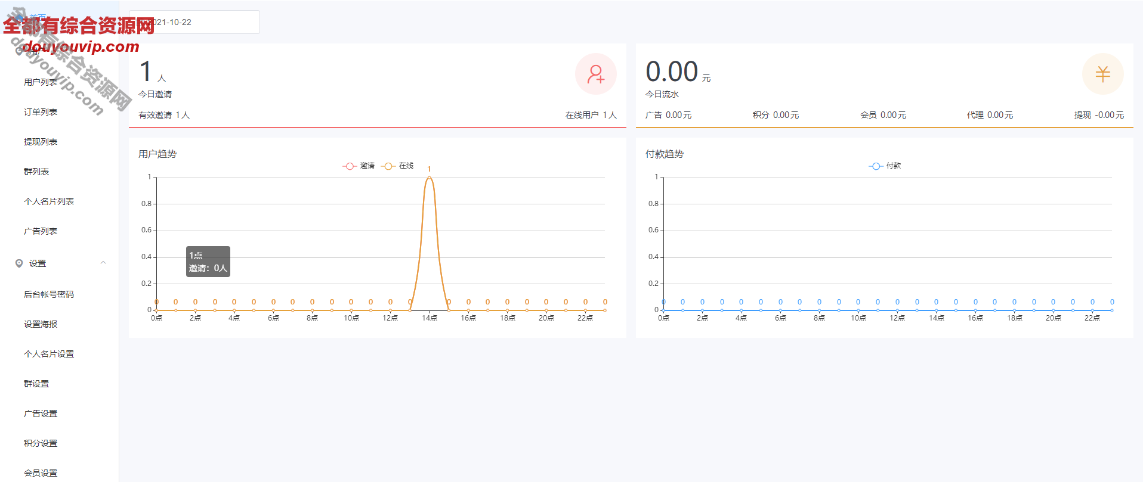This screenshot has width=1143, height=482.
Task: Click the 代理 0.00元 figure
Action: (990, 115)
